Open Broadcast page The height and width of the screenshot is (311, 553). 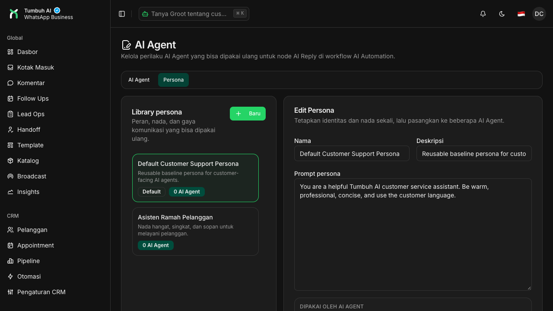(55, 176)
